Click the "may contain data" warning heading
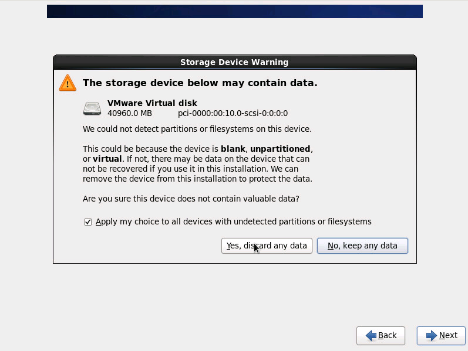Viewport: 468px width, 351px height. [x=200, y=83]
